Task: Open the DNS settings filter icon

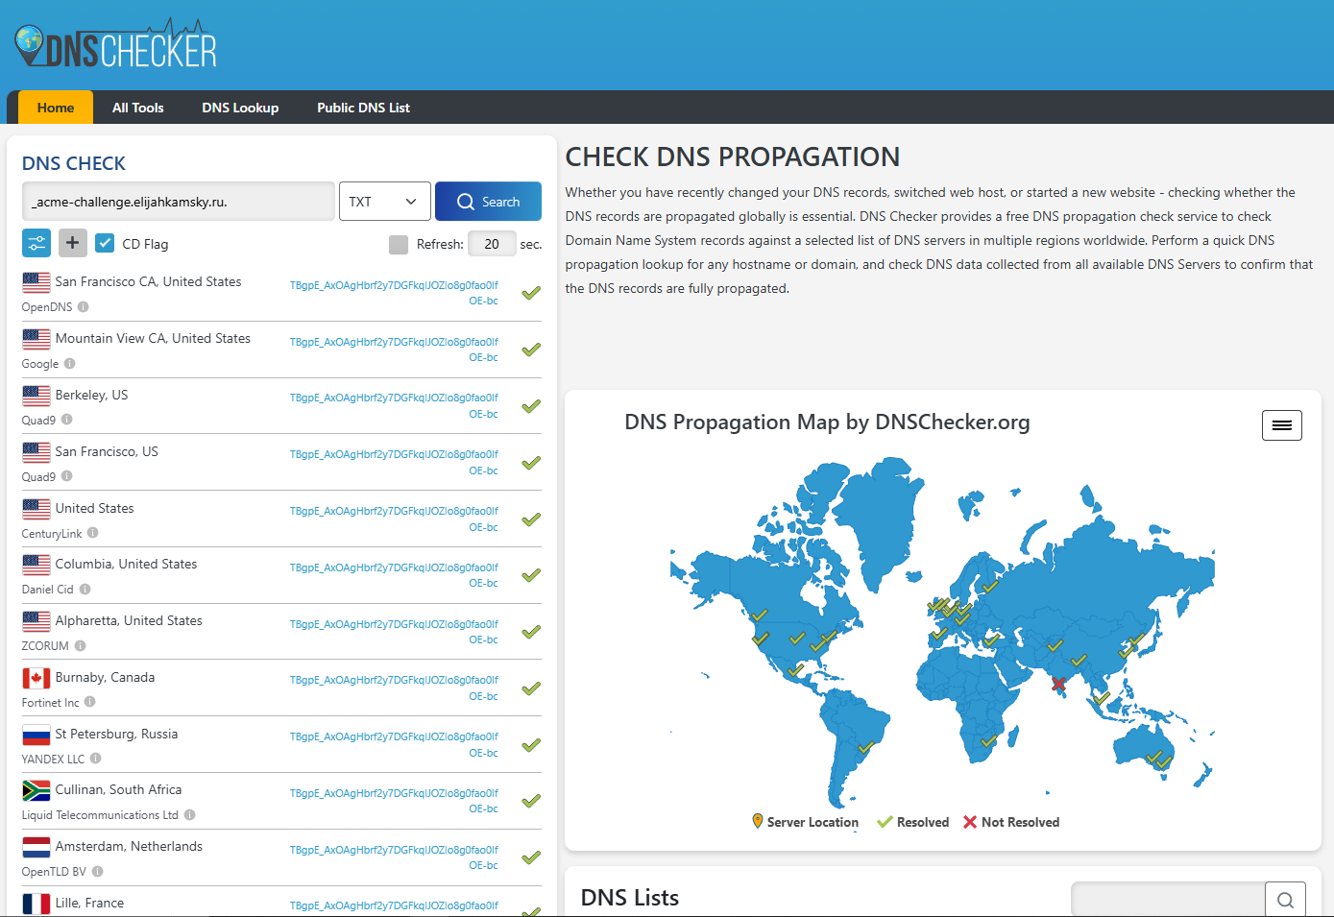Action: [x=36, y=243]
